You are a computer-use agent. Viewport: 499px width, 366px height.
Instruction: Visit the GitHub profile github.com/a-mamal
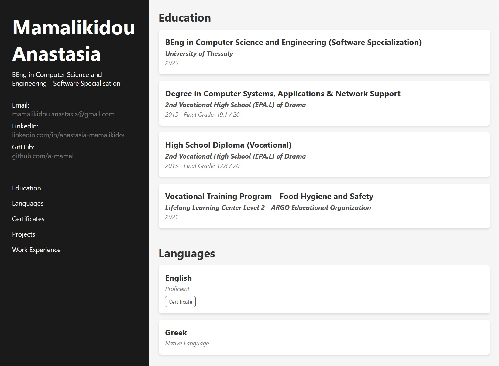click(x=43, y=156)
